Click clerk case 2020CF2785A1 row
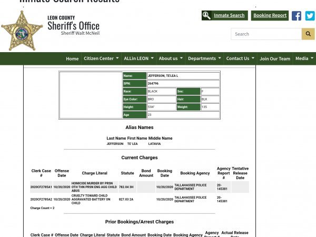316x237 pixels. tap(41, 187)
